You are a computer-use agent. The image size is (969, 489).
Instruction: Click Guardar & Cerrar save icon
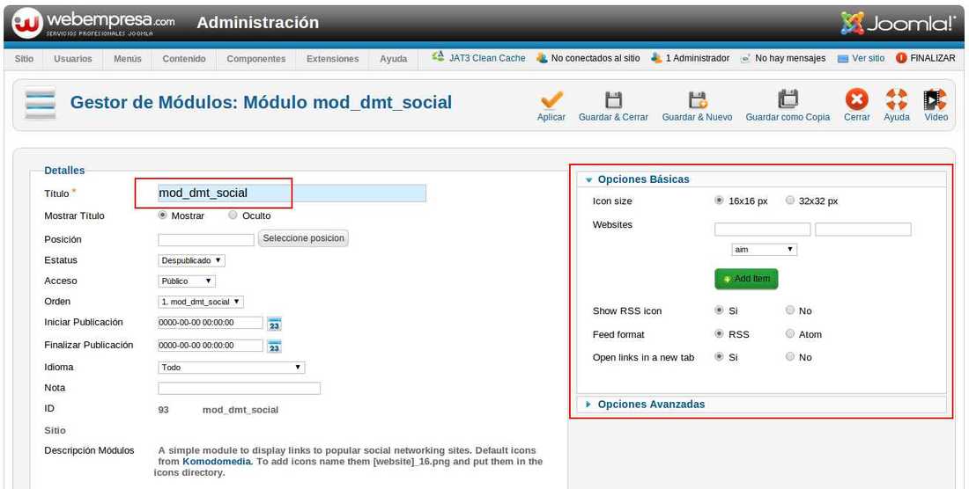613,99
